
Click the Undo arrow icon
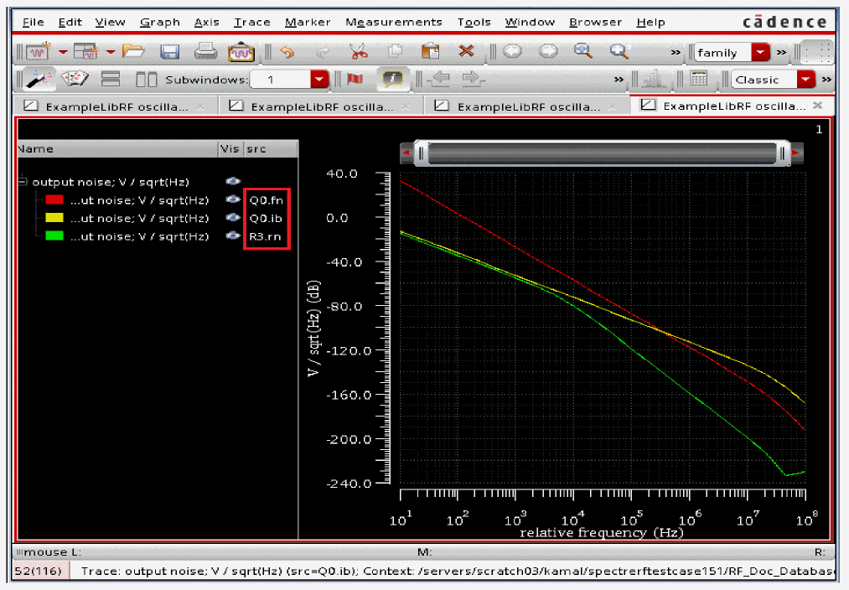pyautogui.click(x=287, y=52)
